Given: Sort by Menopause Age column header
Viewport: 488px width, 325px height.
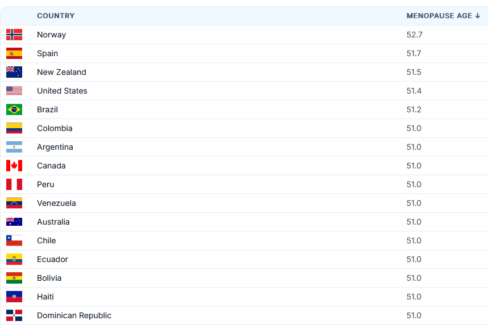Looking at the screenshot, I should click(439, 16).
